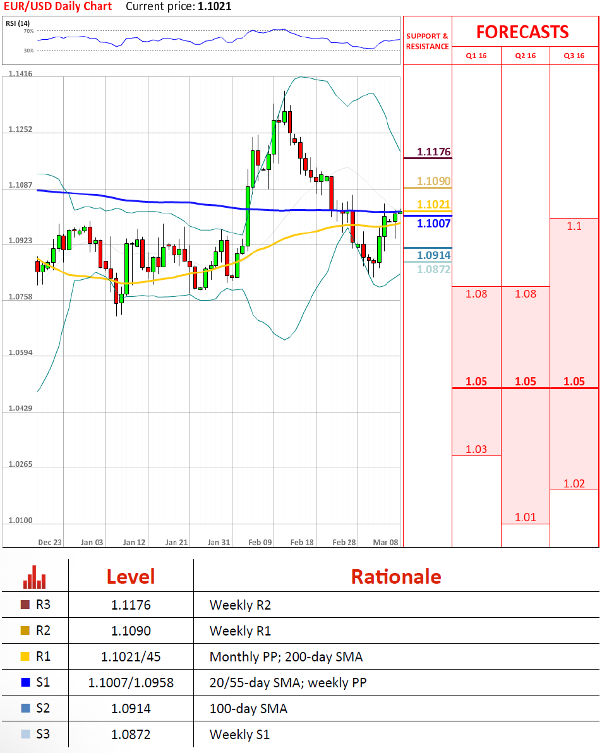Click the Support & Resistance header
The height and width of the screenshot is (753, 602).
(427, 41)
